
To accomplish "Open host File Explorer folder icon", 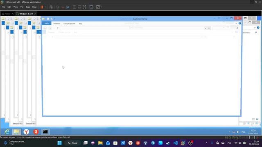I will click(100, 143).
